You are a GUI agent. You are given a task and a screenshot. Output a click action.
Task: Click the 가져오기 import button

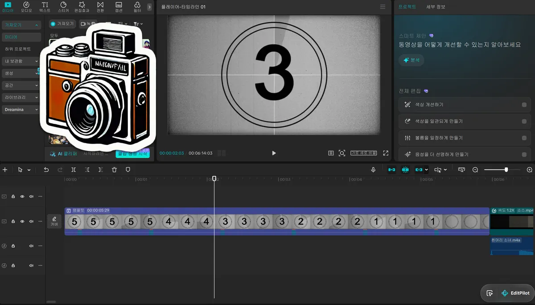point(62,24)
